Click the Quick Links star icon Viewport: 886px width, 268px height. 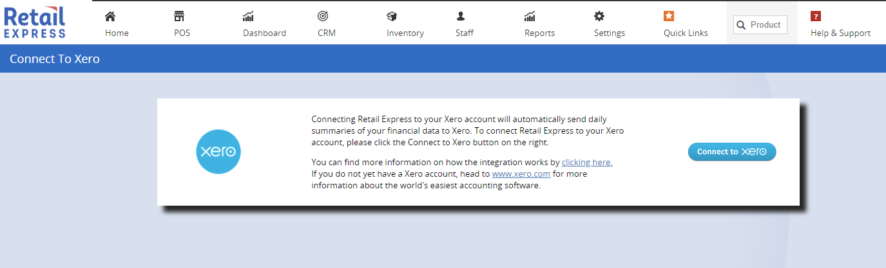(669, 16)
